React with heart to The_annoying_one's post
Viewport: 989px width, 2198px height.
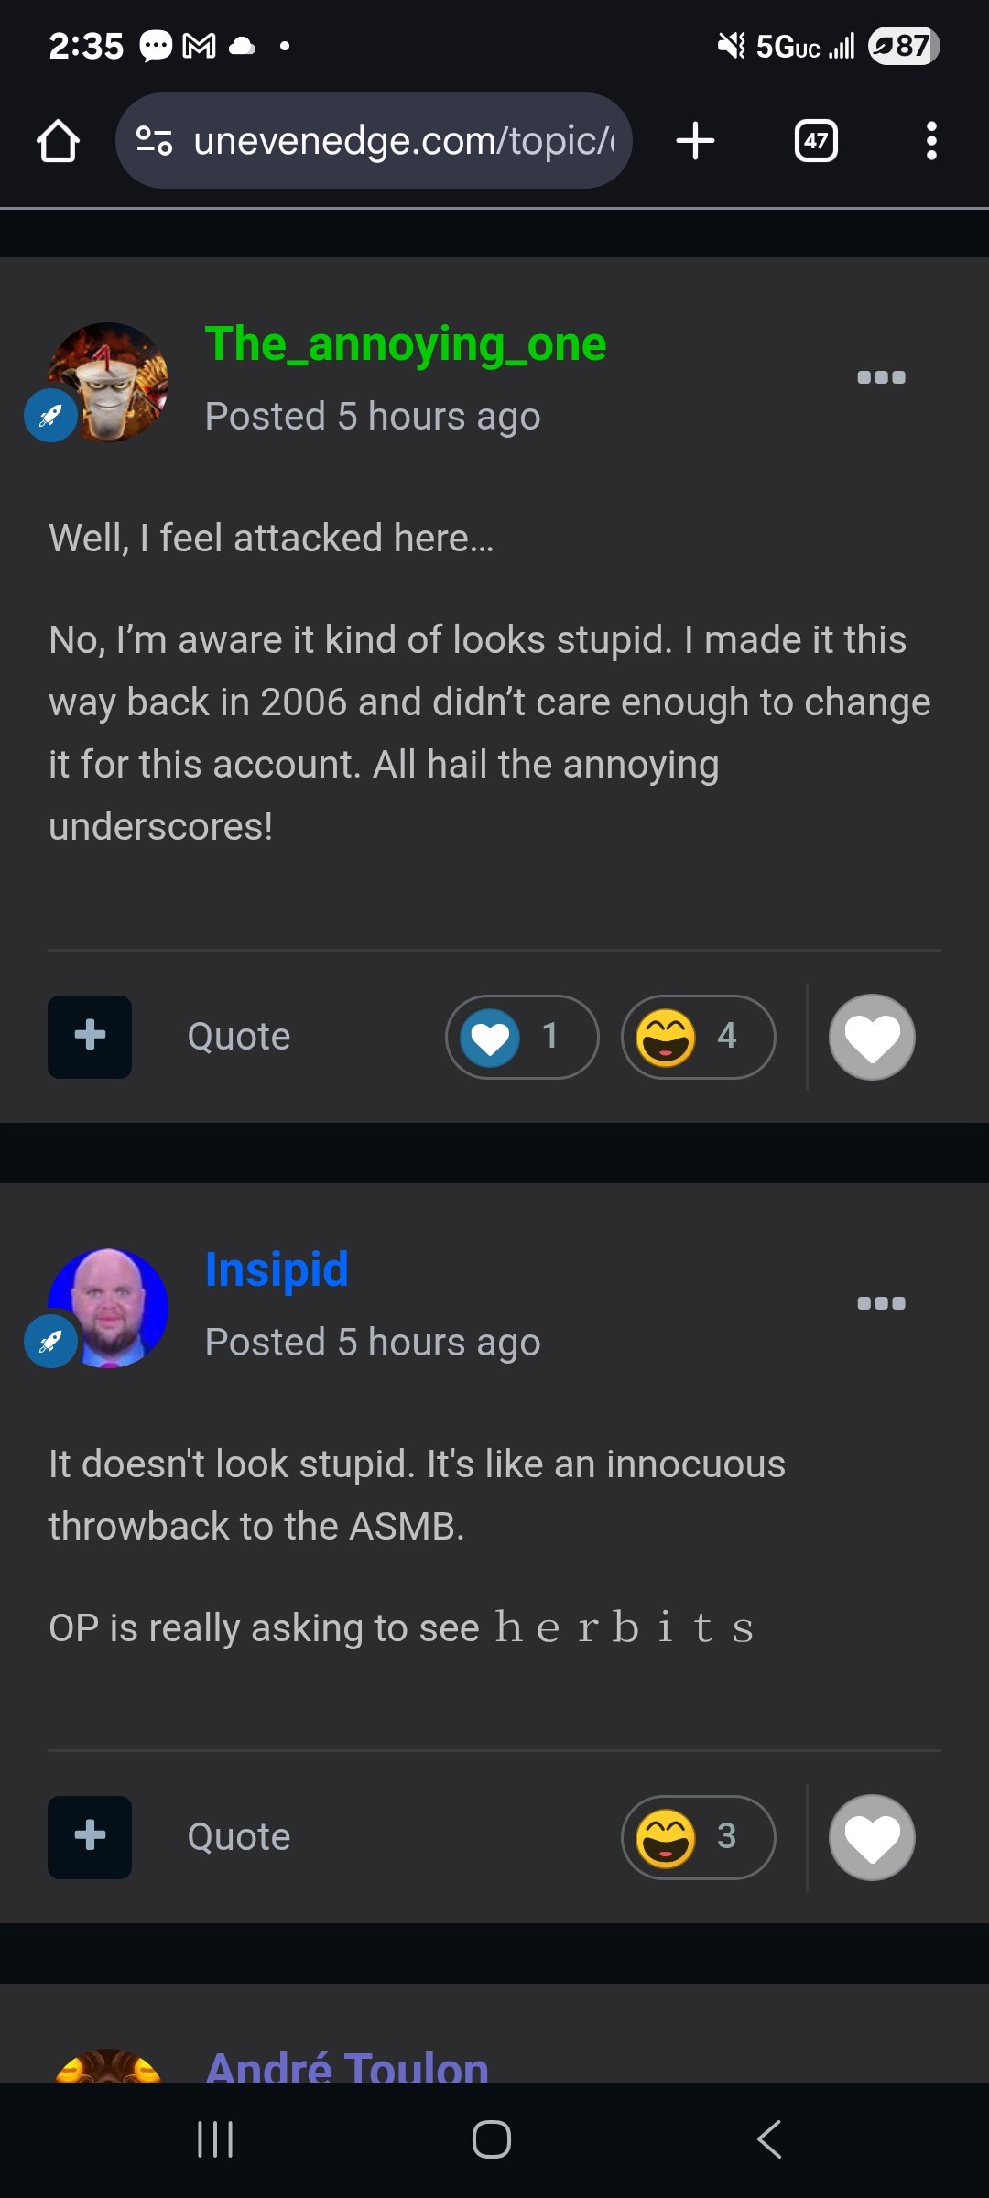pos(872,1037)
